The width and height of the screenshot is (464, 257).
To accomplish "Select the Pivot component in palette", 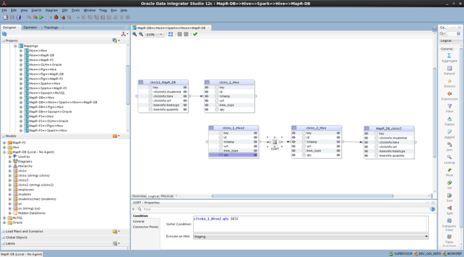I will coord(449,172).
